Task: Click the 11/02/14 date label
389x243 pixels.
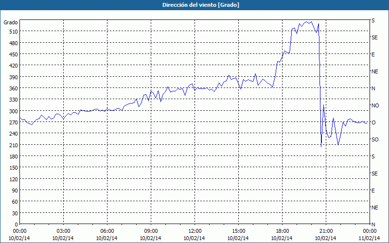Action: [370, 238]
